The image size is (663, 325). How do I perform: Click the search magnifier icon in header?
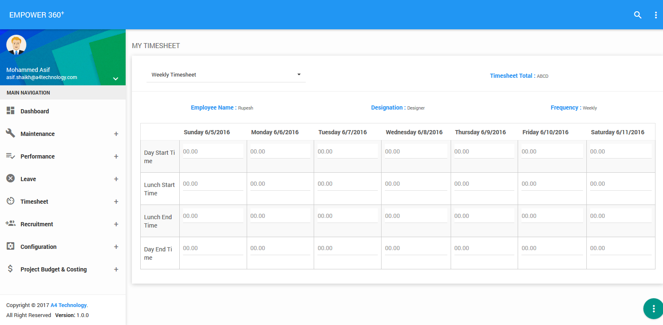tap(637, 15)
